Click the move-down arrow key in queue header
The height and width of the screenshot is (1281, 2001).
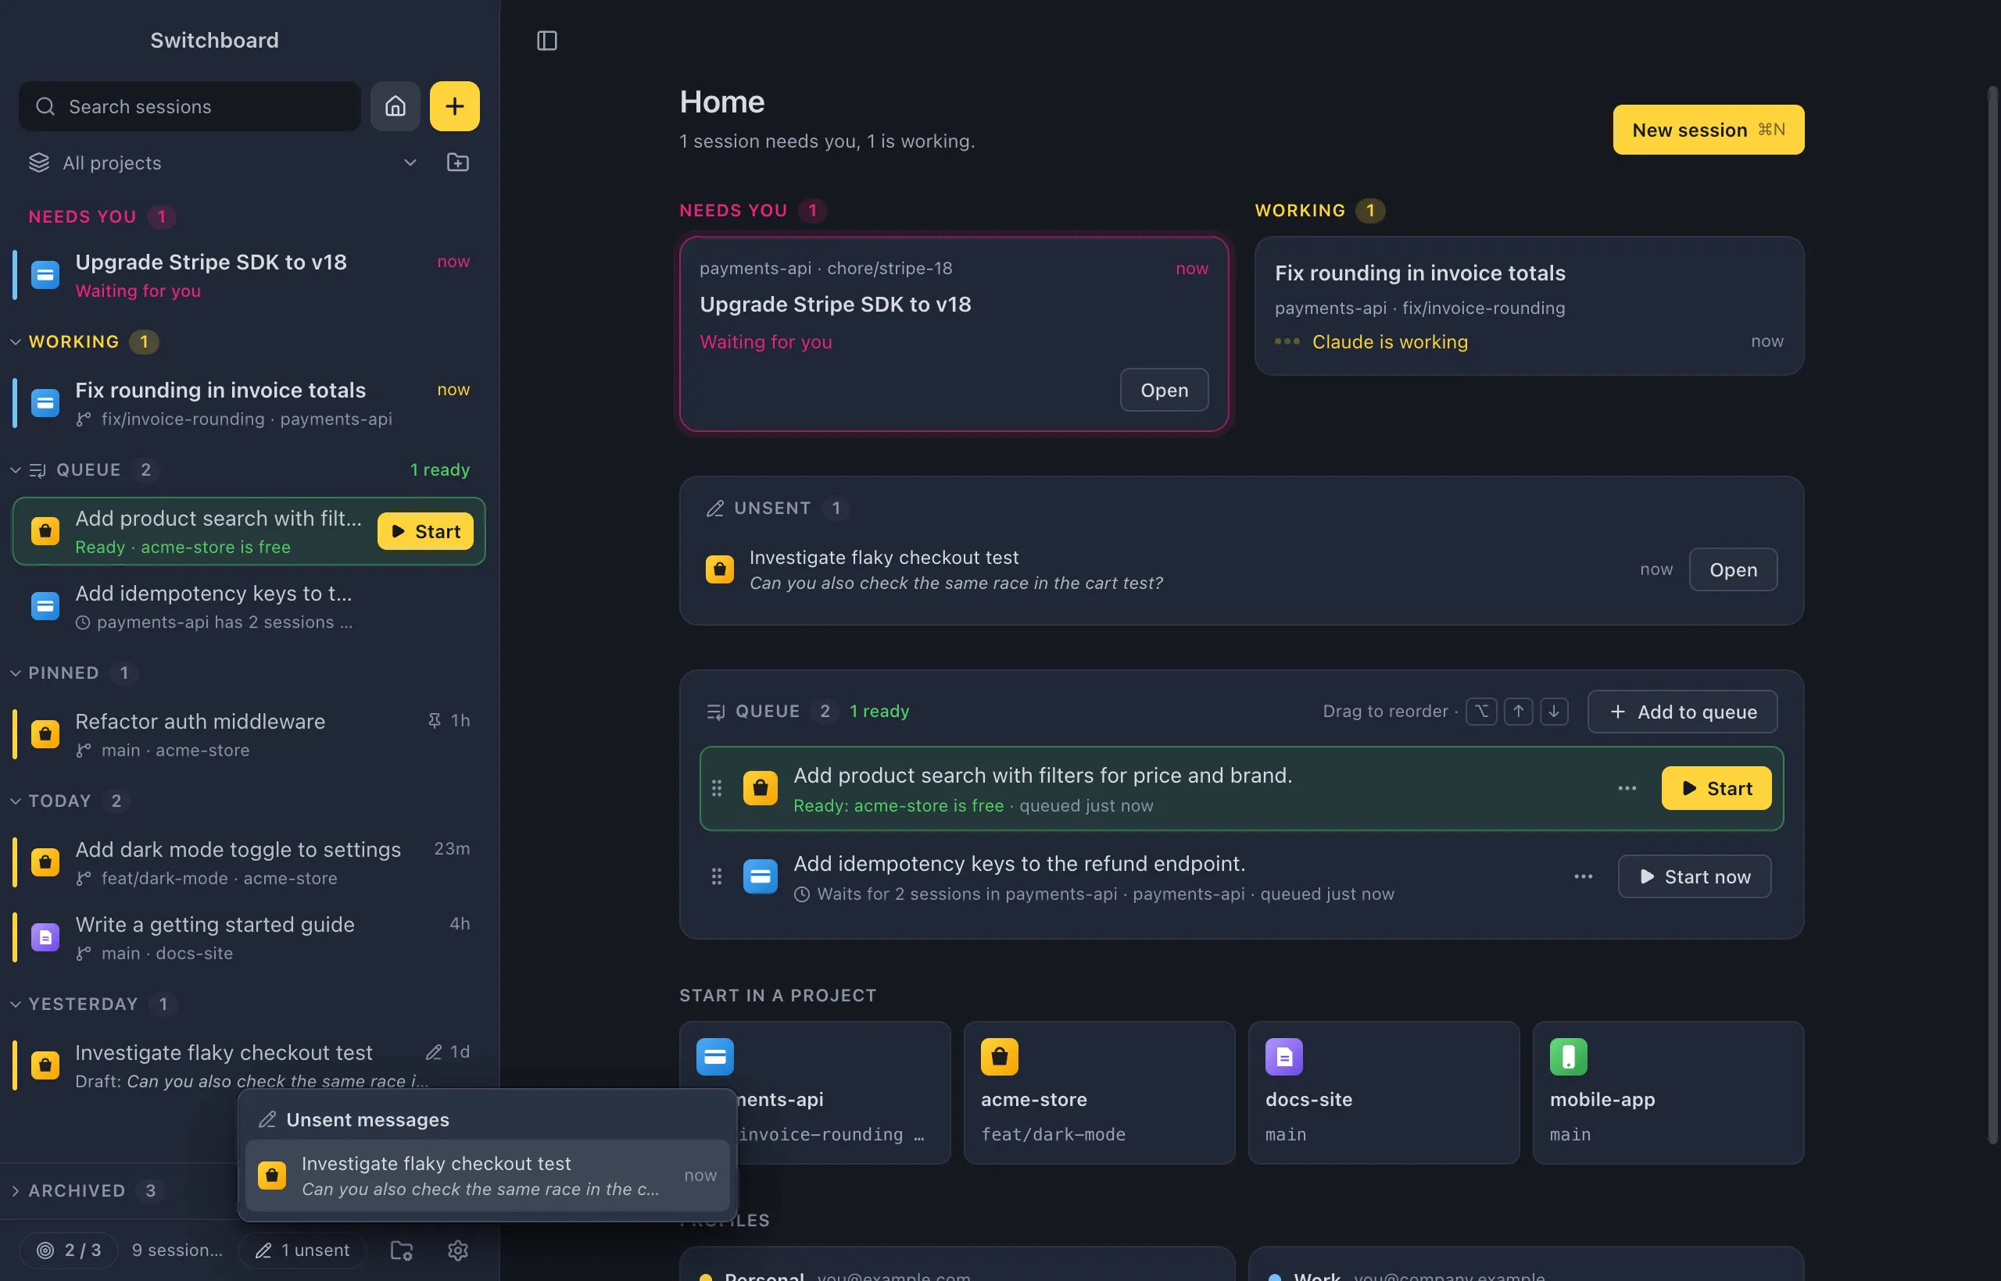[x=1554, y=712]
